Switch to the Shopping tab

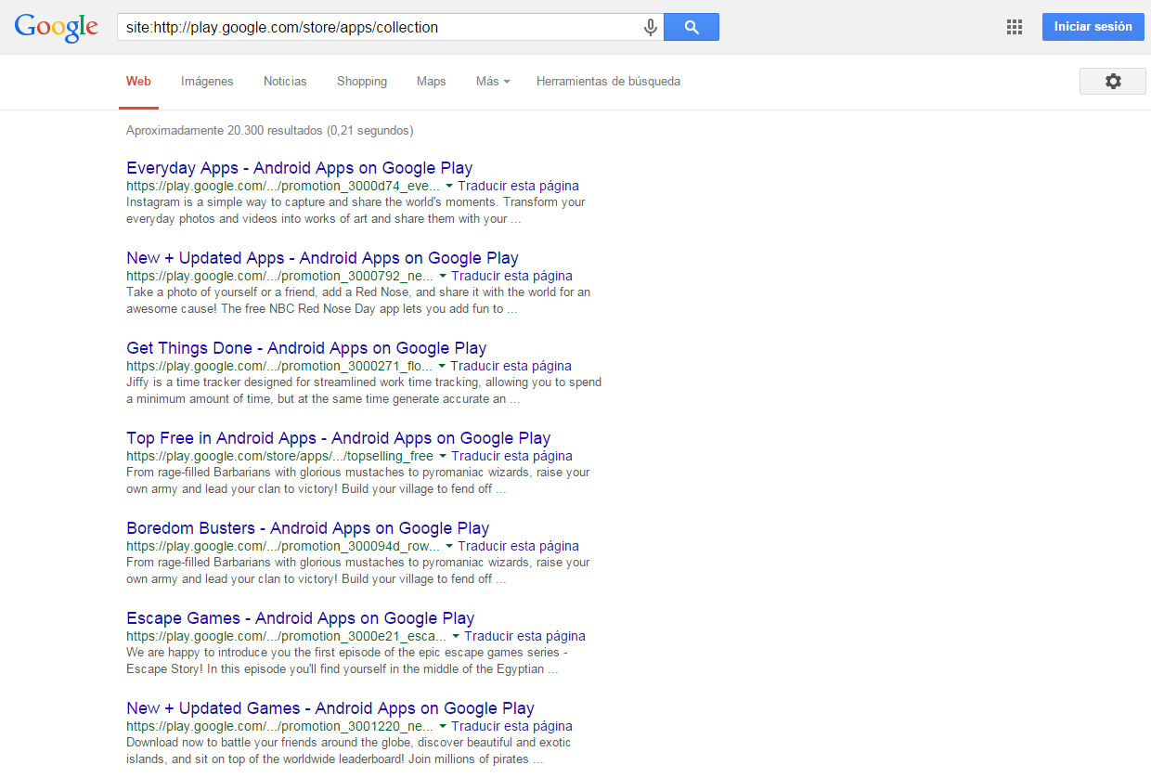[x=362, y=82]
